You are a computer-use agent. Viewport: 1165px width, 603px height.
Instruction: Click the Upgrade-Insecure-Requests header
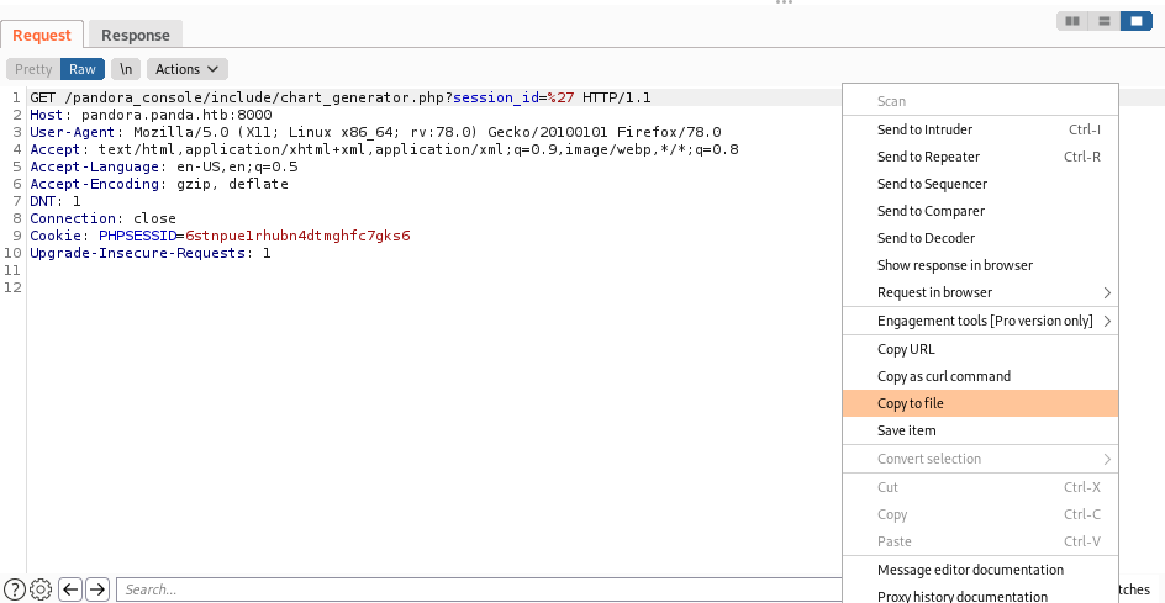150,253
